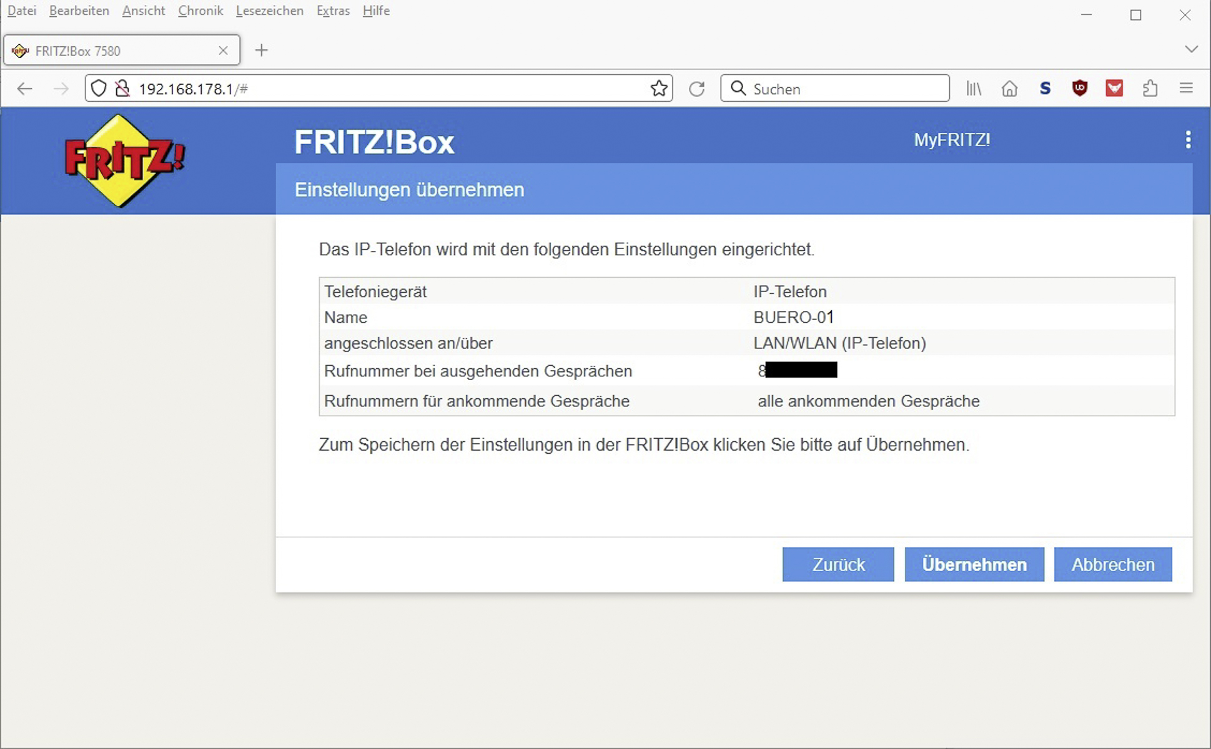
Task: Click the 'angeschlossen an/über' row label
Action: click(x=408, y=343)
